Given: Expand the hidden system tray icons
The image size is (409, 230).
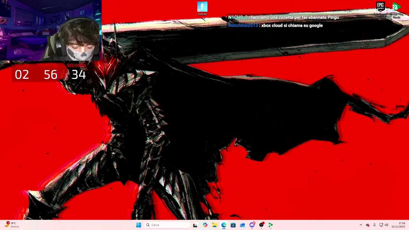Looking at the screenshot, I should coord(361,225).
